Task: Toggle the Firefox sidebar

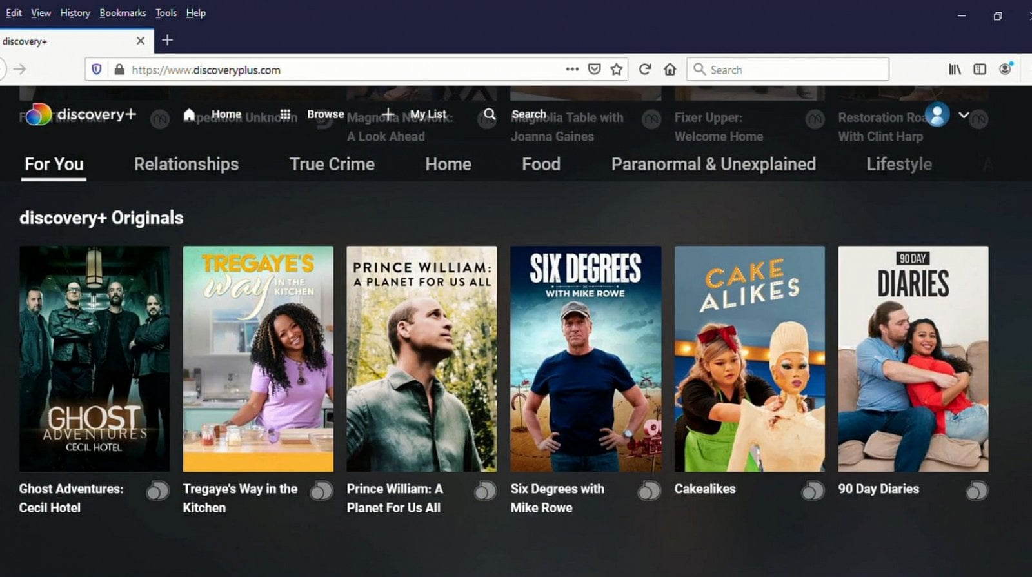Action: pos(980,69)
